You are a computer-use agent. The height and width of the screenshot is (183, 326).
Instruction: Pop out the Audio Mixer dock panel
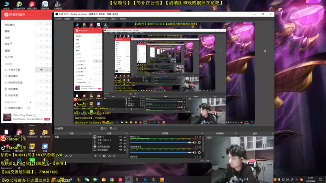coord(202,133)
